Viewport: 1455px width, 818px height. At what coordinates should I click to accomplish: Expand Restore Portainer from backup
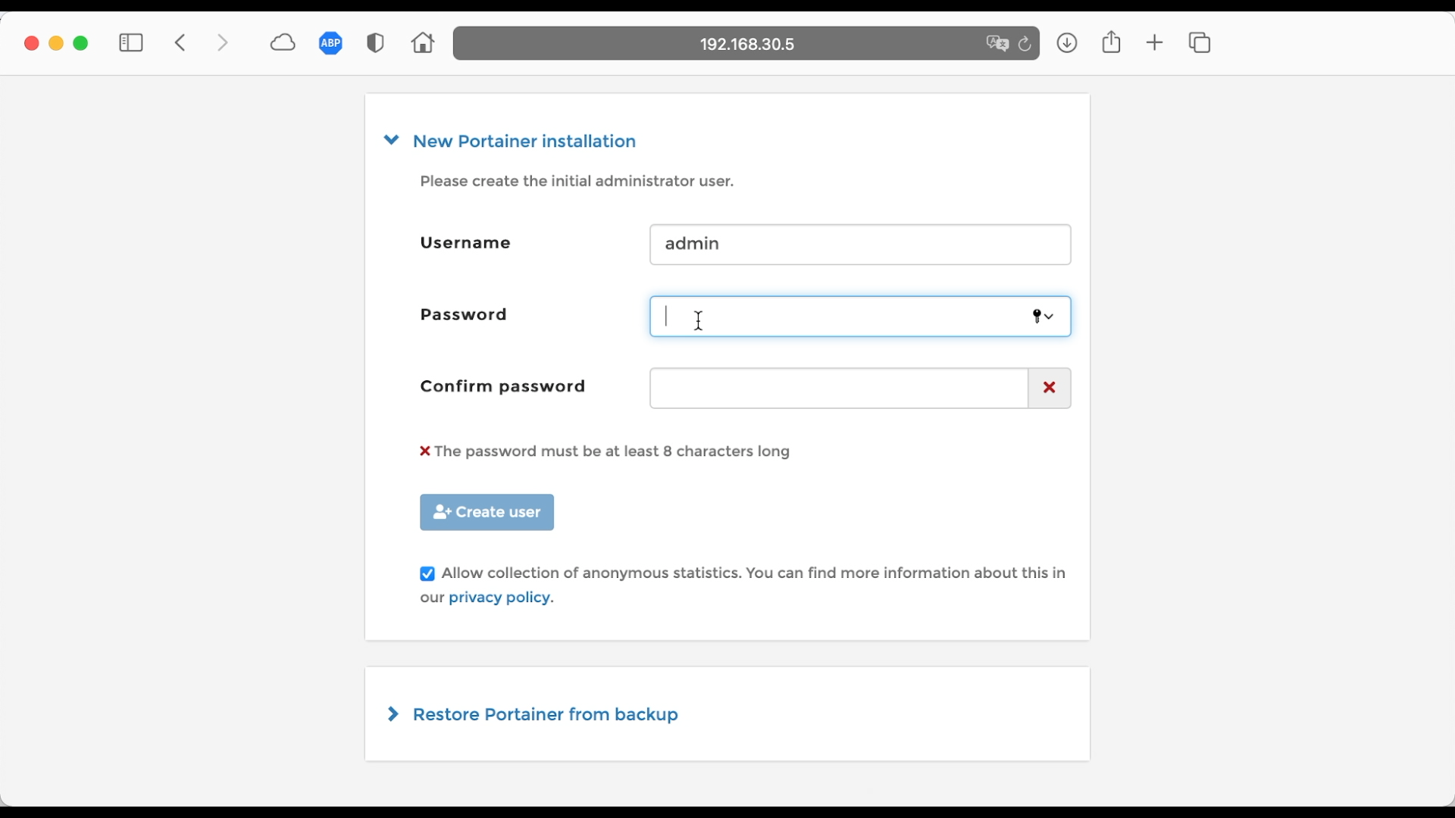coord(544,715)
